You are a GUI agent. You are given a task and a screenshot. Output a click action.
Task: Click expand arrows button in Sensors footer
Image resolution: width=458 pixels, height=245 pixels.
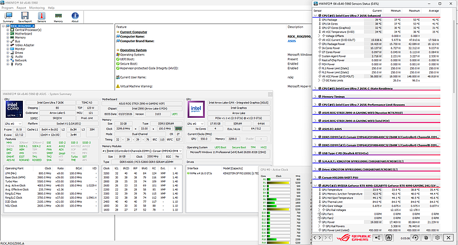(x=317, y=238)
